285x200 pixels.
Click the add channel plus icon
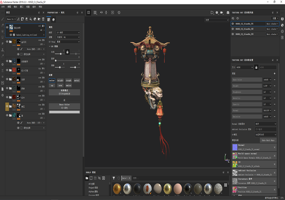pyautogui.click(x=274, y=73)
